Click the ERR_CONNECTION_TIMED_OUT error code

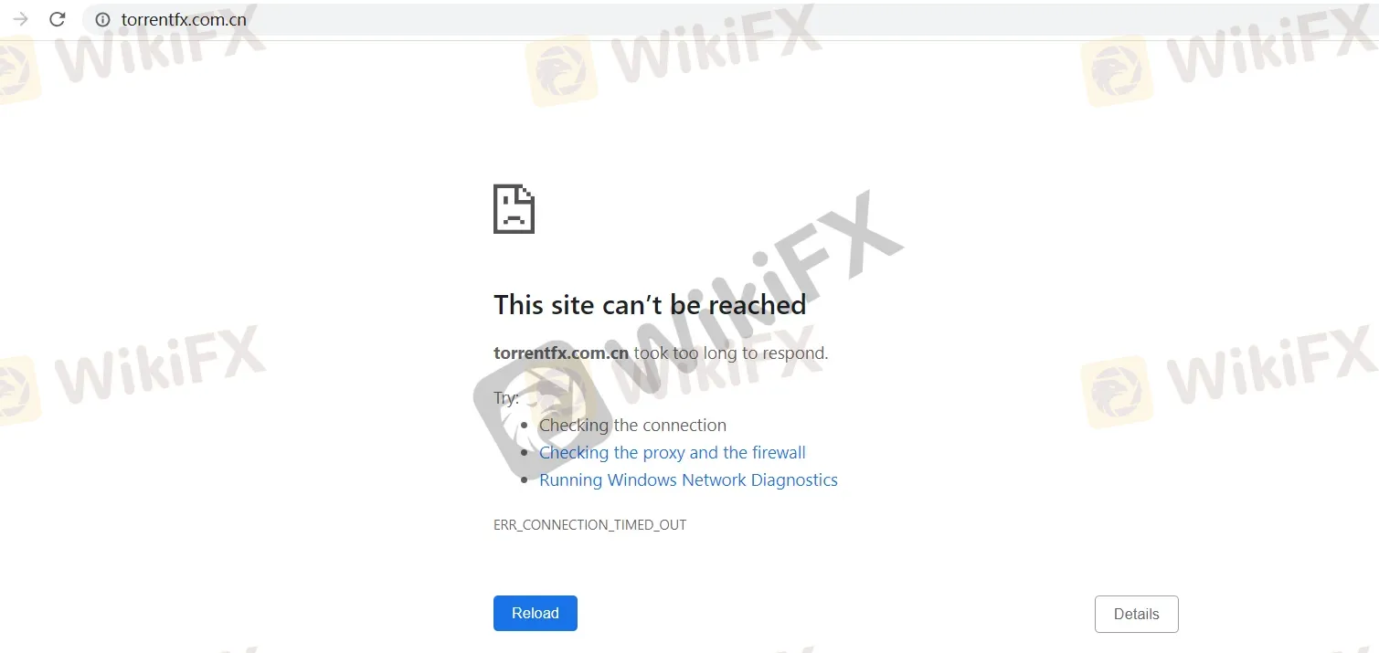pyautogui.click(x=589, y=525)
